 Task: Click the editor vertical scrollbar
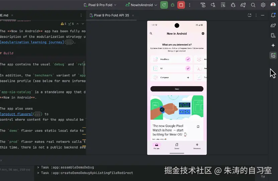coord(84,67)
